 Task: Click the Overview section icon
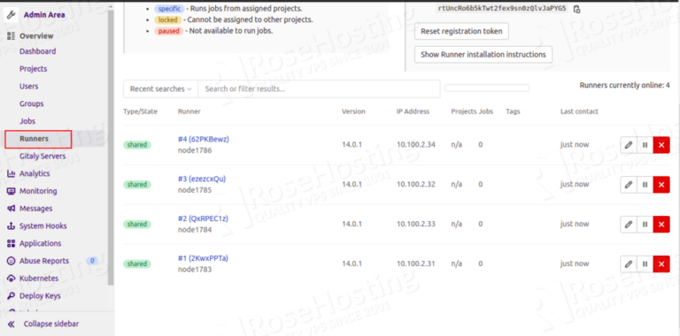(x=11, y=36)
